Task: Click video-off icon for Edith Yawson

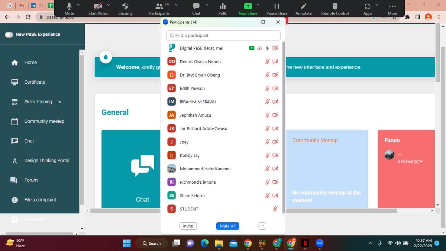Action: 275,89
